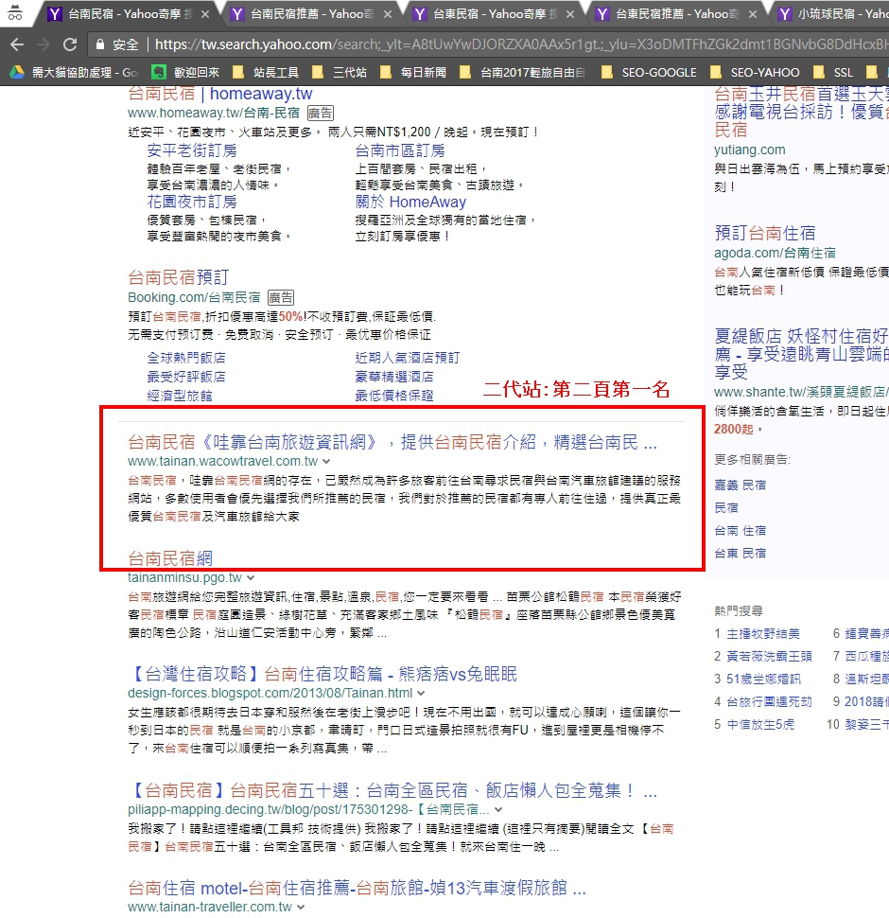Expand dropdown next to design-forces.blogspot.com URL
Viewport: 889px width, 918px height.
pos(421,693)
